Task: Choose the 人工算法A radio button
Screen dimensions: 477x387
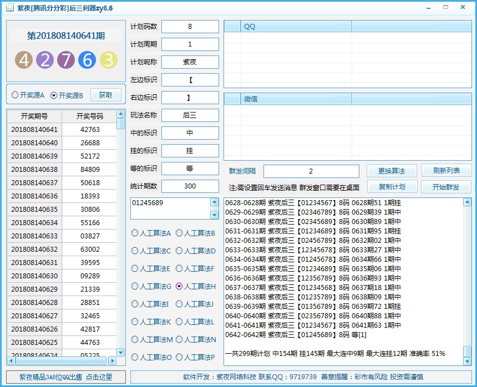Action: coord(135,233)
